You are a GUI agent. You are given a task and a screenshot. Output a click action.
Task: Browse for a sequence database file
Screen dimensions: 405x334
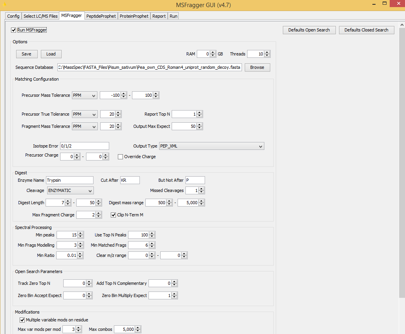[x=257, y=67]
